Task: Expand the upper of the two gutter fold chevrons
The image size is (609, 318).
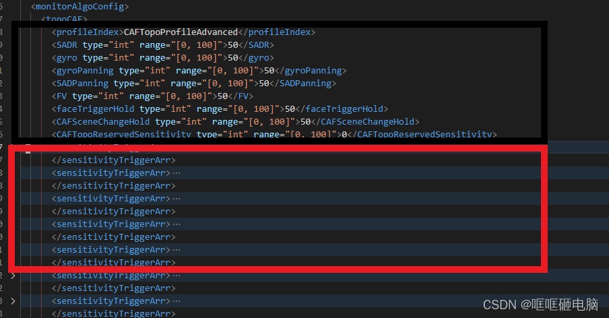Action: pyautogui.click(x=13, y=276)
